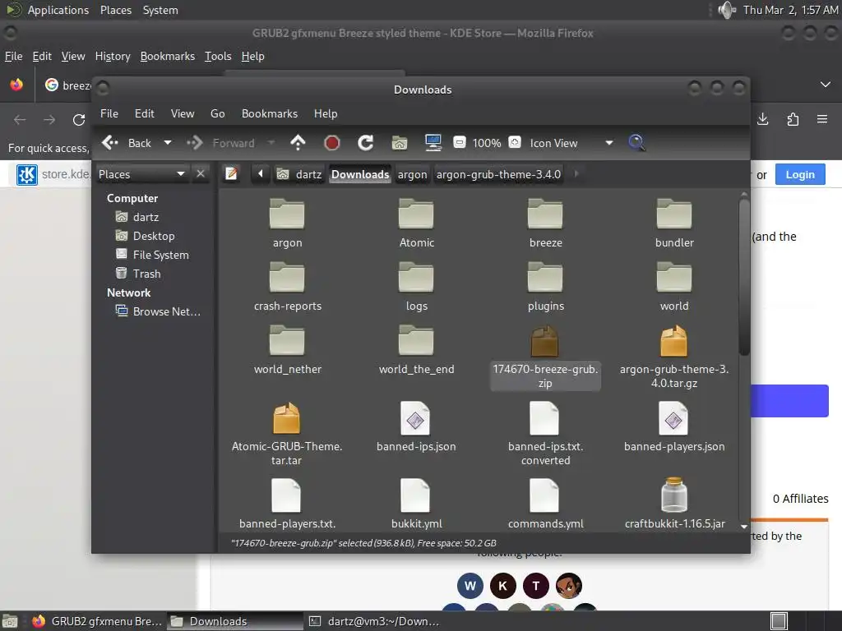The height and width of the screenshot is (631, 842).
Task: Click the Search magnifier icon in file manager
Action: click(636, 143)
